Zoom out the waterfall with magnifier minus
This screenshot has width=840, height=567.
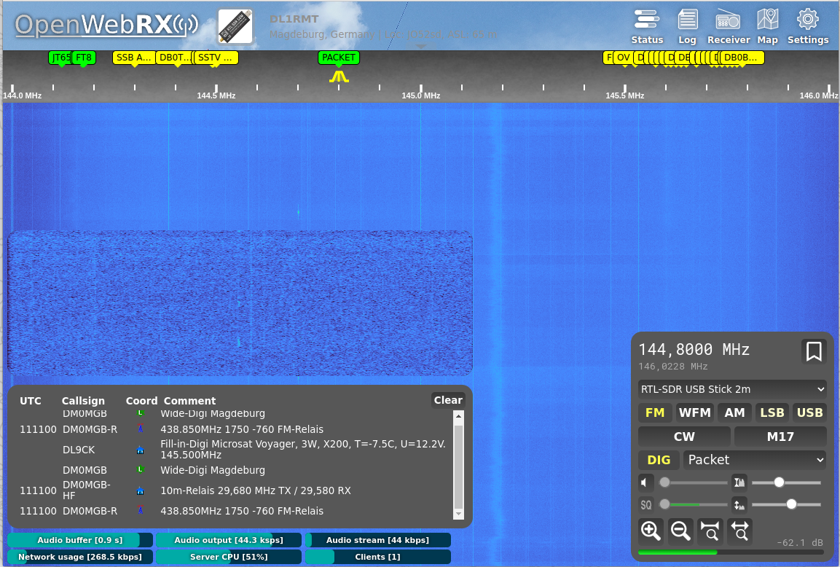[x=680, y=531]
